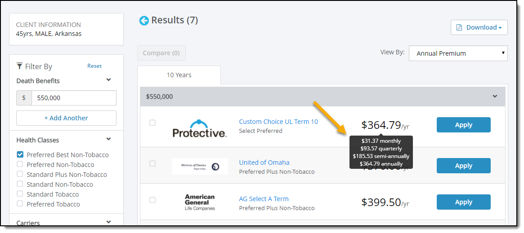524x233 pixels.
Task: Click the dollar sign in Death Benefits field
Action: (24, 98)
